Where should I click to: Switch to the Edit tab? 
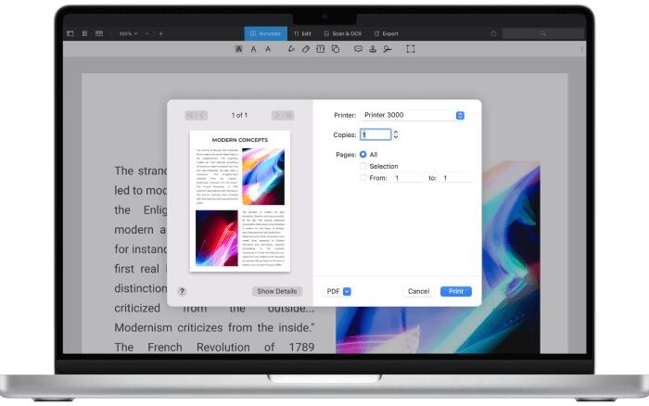[302, 33]
